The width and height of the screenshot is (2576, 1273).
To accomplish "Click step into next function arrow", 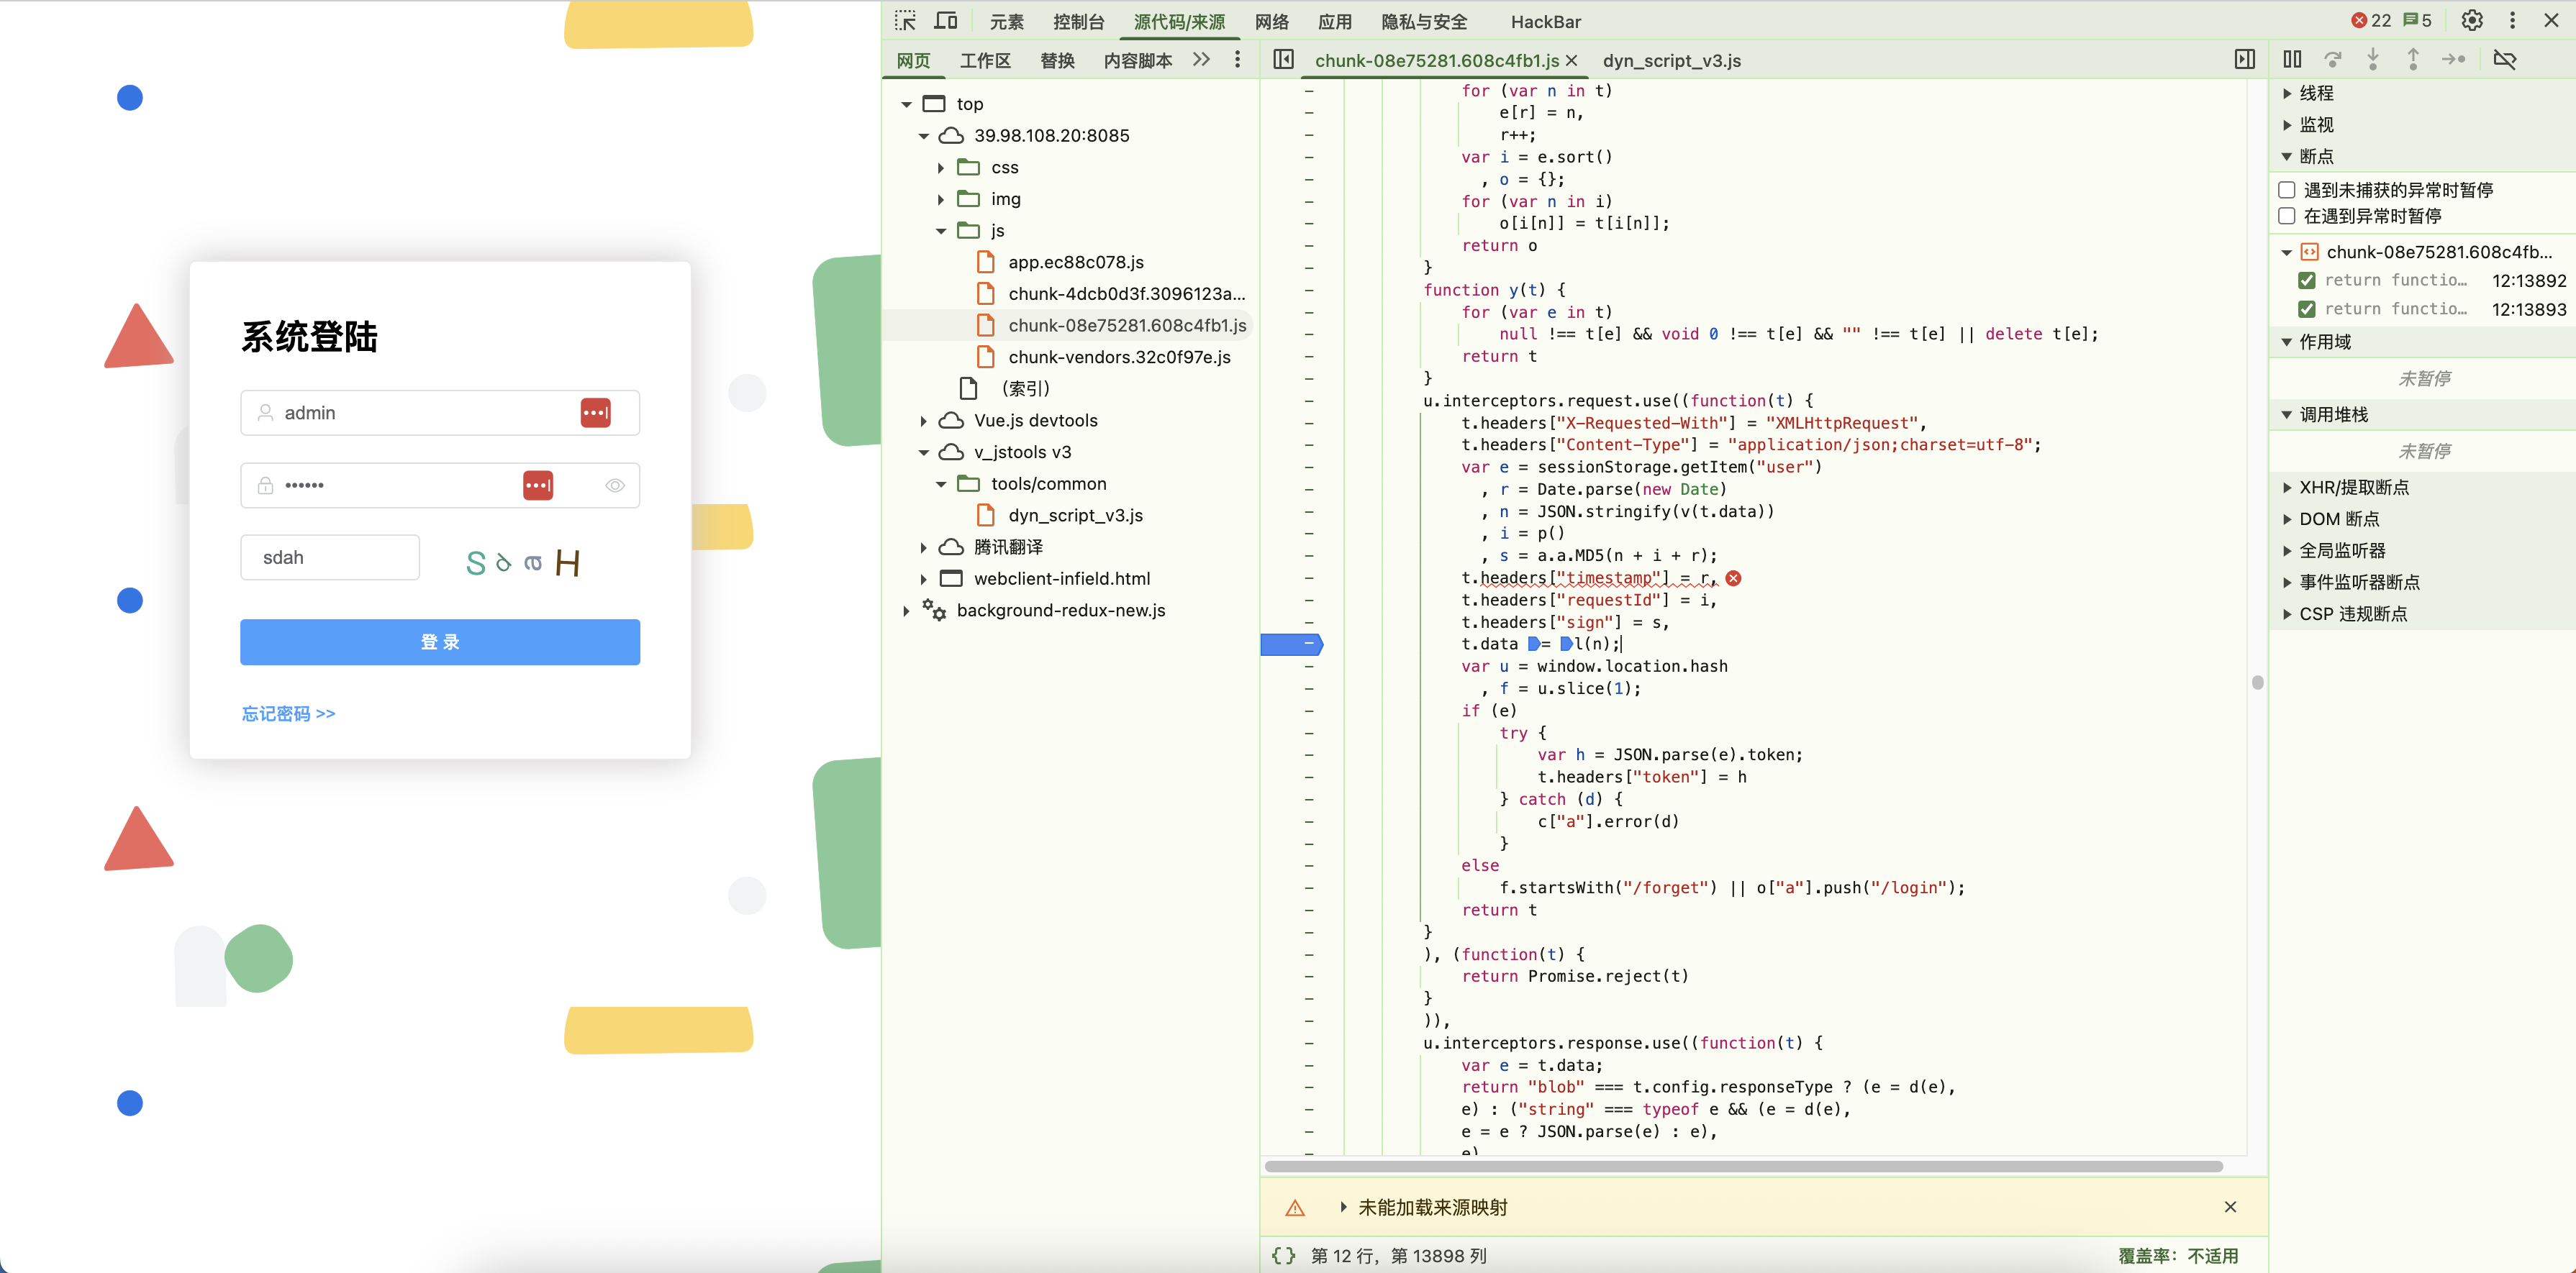I will pyautogui.click(x=2372, y=60).
